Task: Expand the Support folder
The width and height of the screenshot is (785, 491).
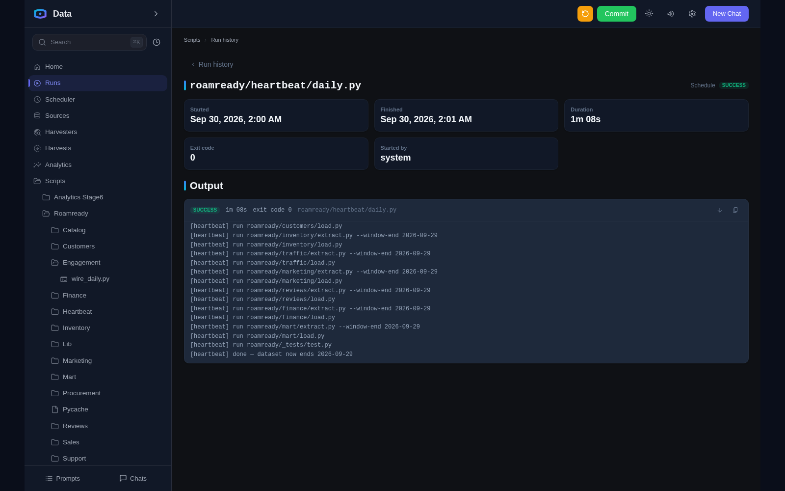Action: [106, 459]
